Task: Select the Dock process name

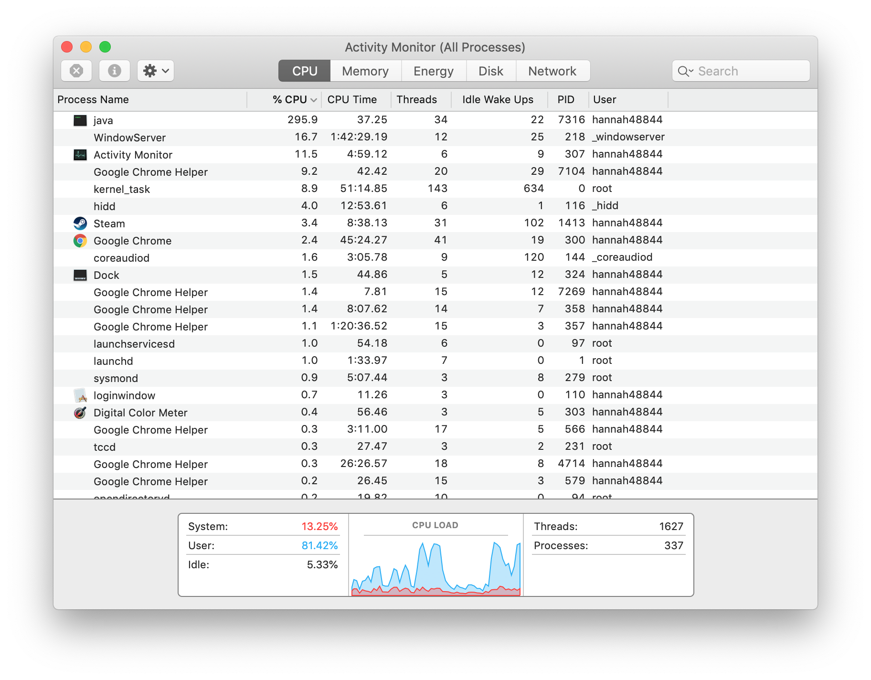Action: click(x=106, y=275)
